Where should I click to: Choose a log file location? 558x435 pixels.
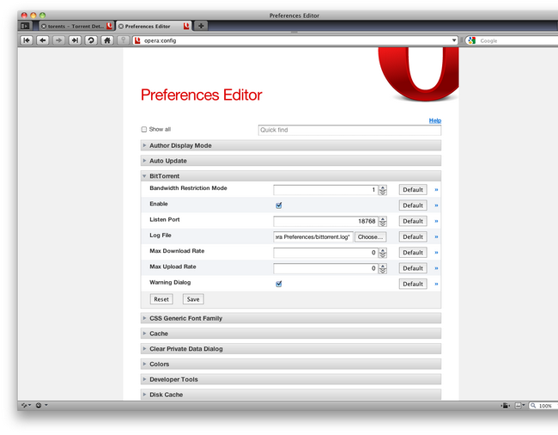point(371,237)
